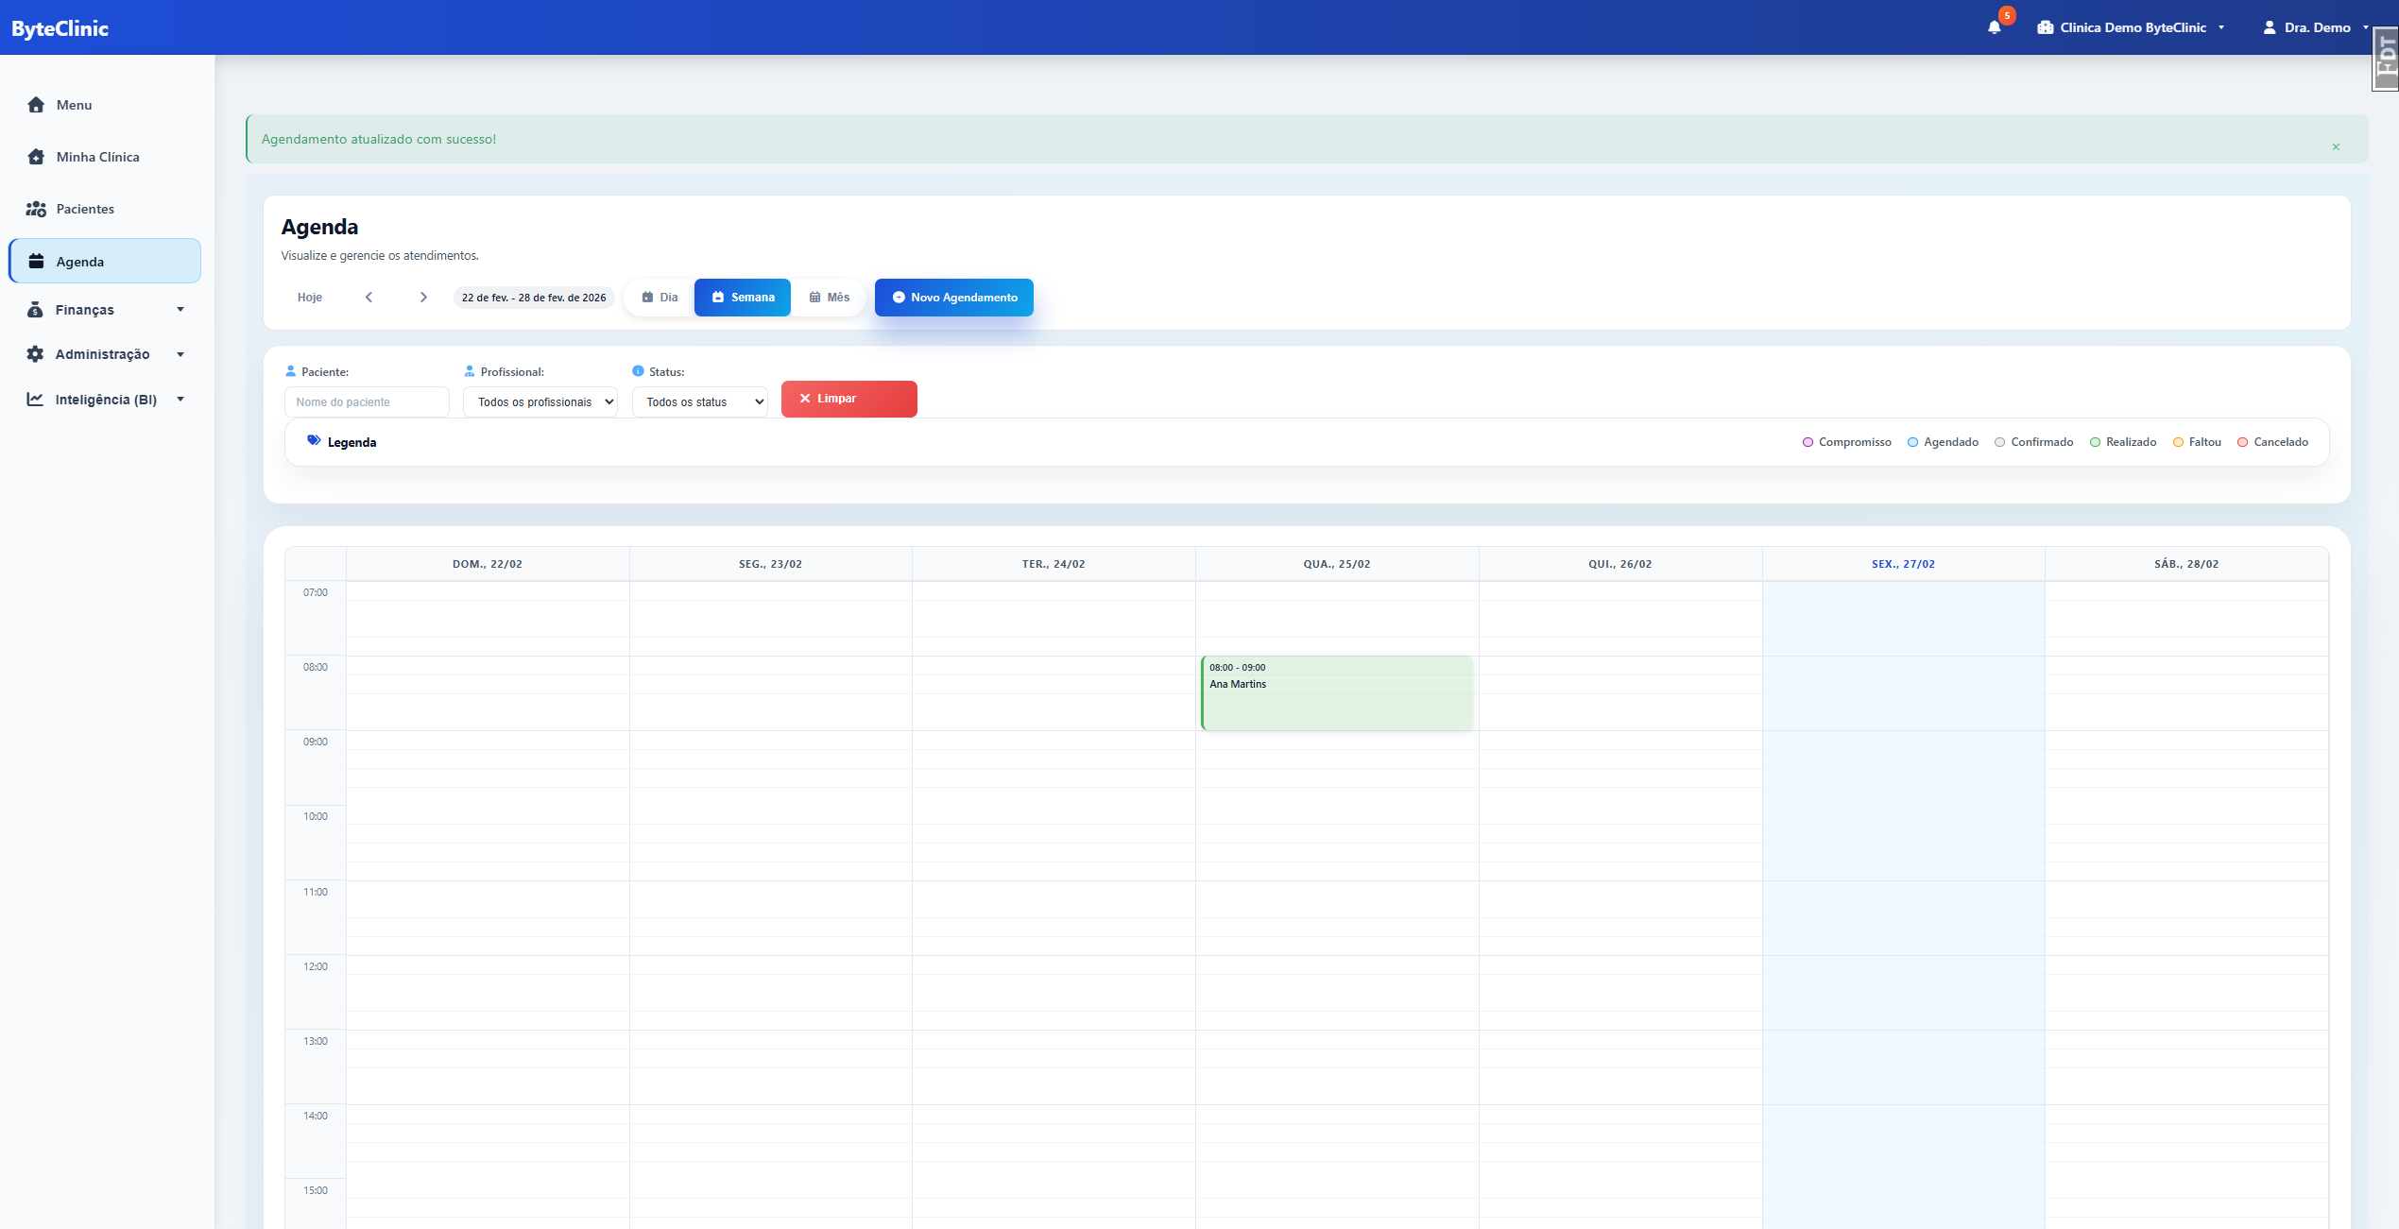Click the red Limpar button
The width and height of the screenshot is (2399, 1229).
click(x=848, y=399)
